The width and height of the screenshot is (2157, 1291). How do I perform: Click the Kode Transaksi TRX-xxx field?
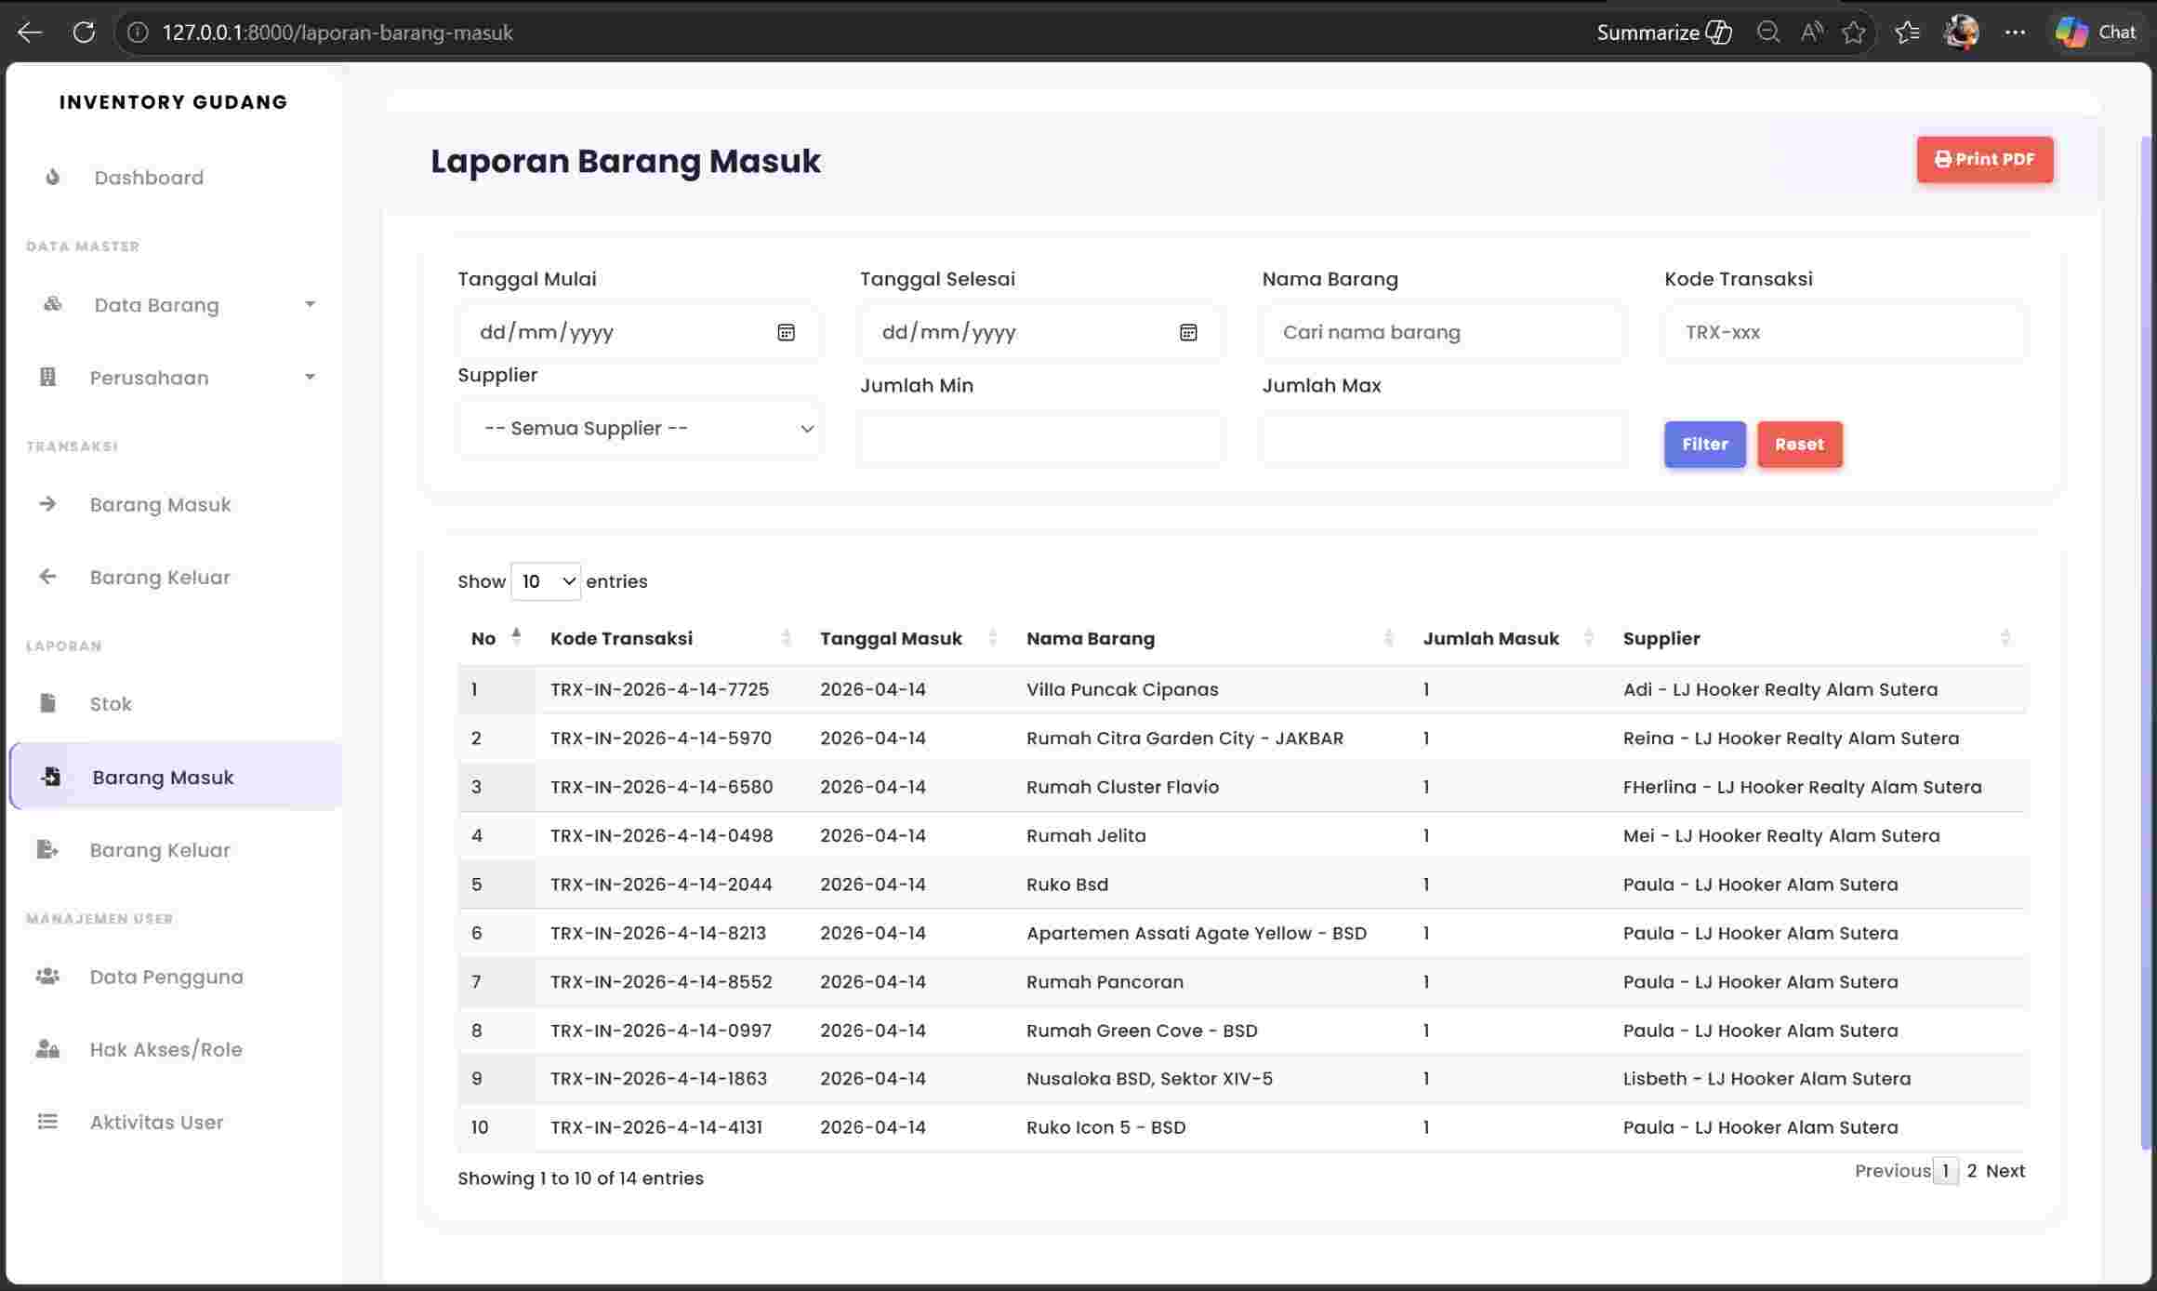tap(1845, 332)
